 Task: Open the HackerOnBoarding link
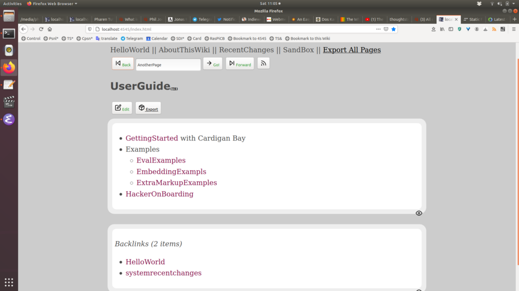pos(160,194)
